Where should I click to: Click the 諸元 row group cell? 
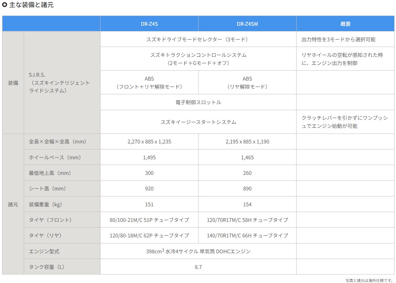click(x=13, y=204)
